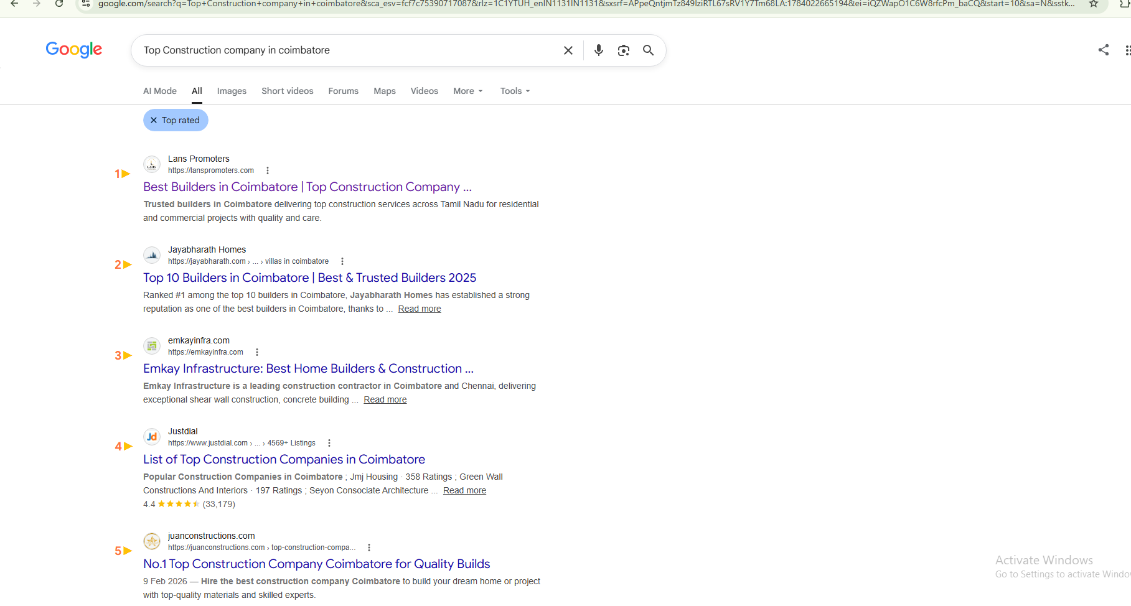Screen dimensions: 1131x606
Task: Go back to previous page
Action: click(14, 4)
